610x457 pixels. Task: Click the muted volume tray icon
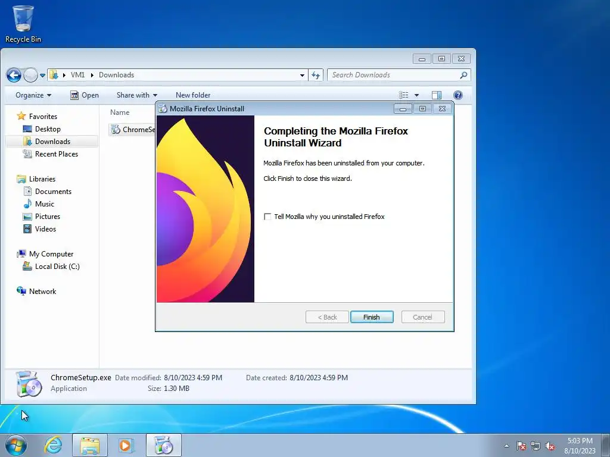(x=550, y=446)
